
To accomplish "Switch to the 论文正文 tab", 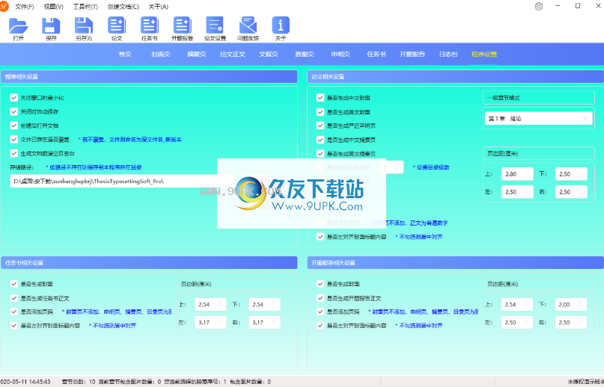I will tap(232, 55).
